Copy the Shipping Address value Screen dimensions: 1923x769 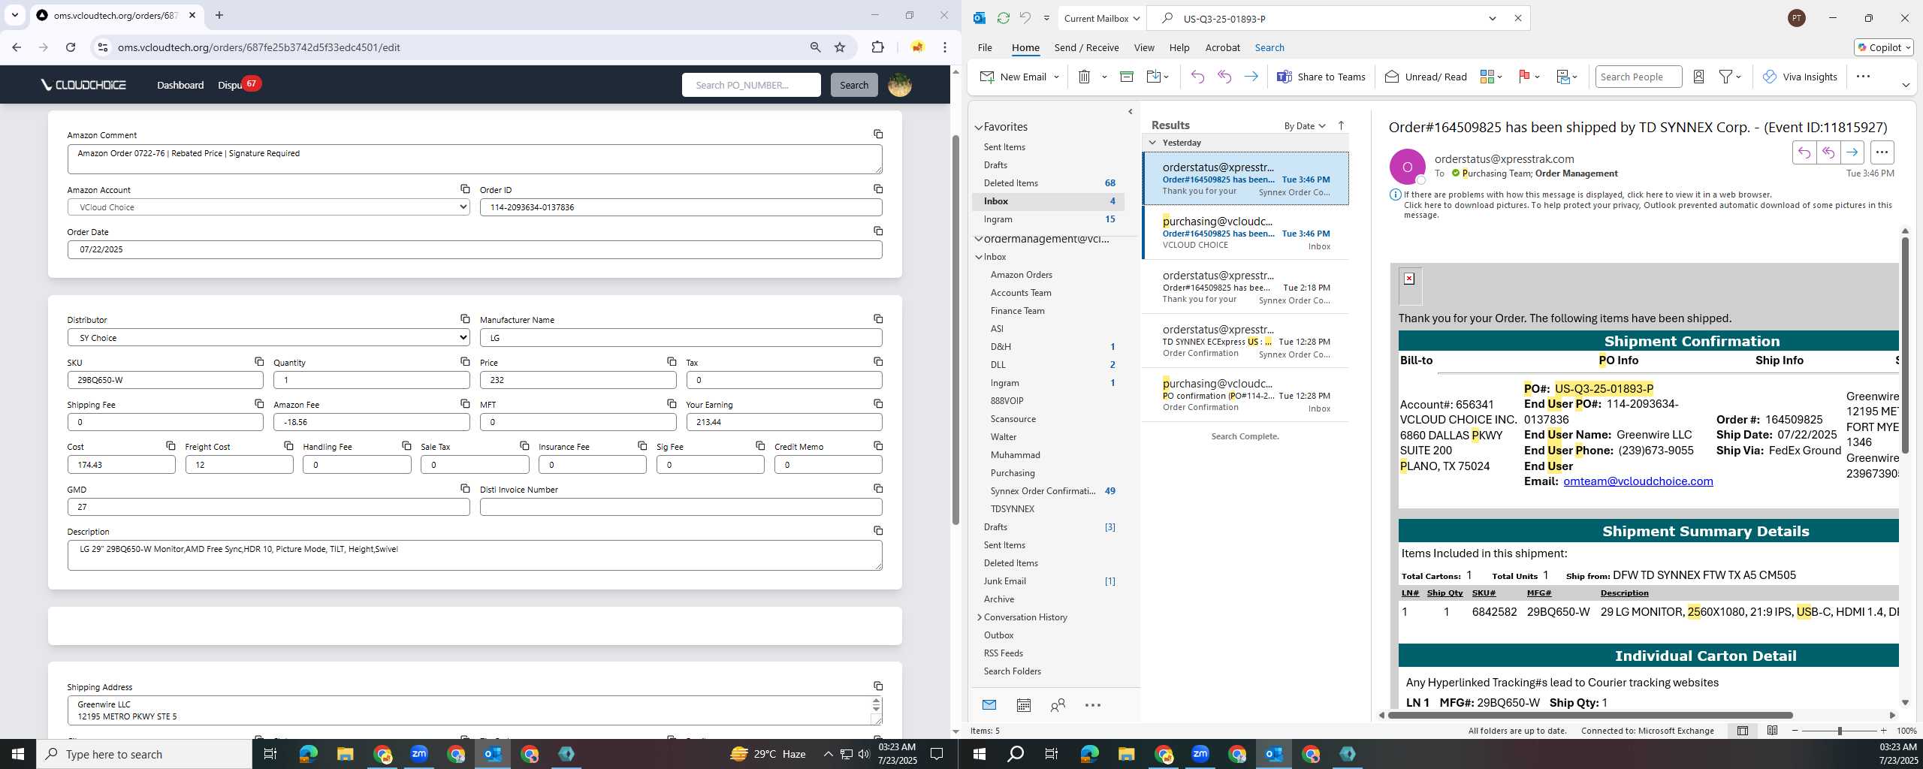point(877,686)
